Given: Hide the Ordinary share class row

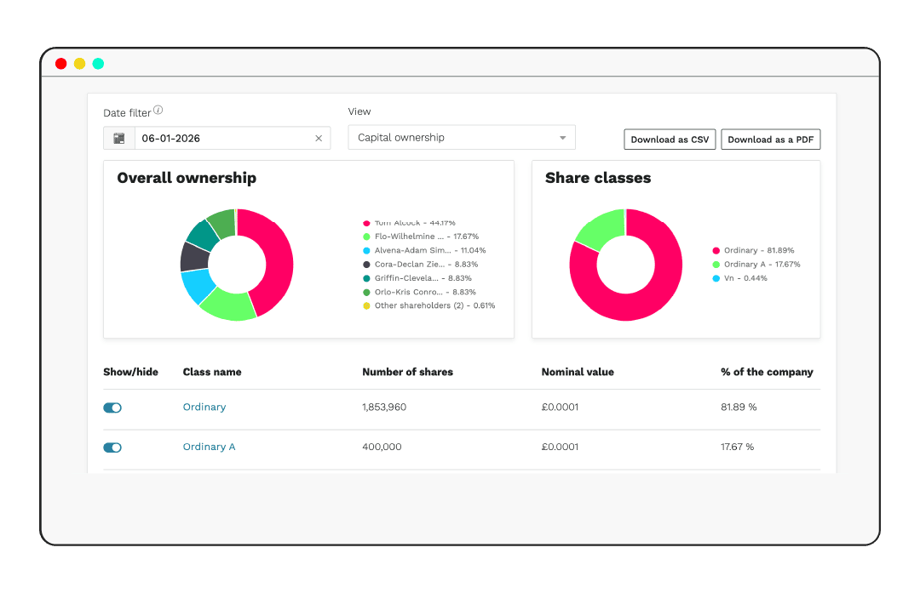Looking at the screenshot, I should (x=112, y=408).
